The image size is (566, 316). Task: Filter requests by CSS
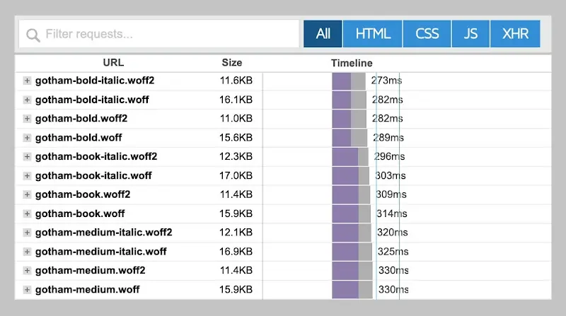427,34
